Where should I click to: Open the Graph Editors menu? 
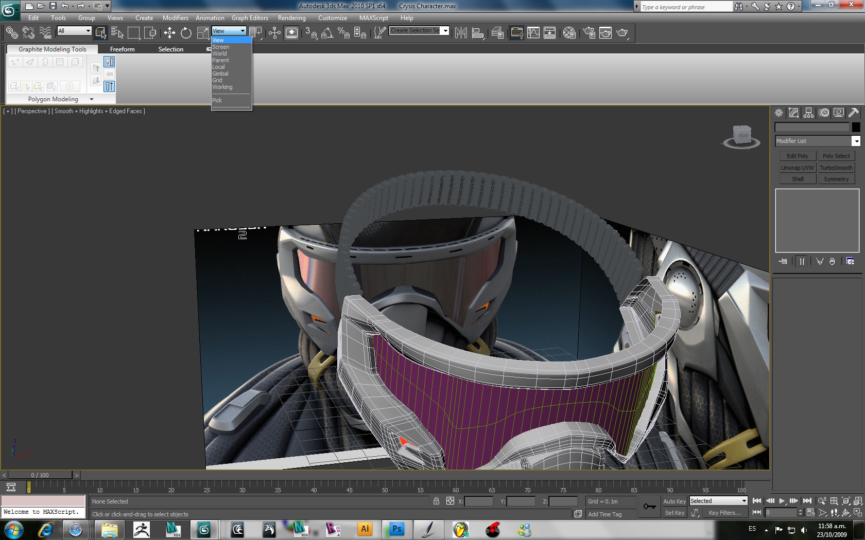[x=250, y=18]
